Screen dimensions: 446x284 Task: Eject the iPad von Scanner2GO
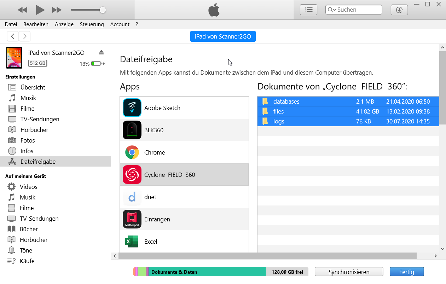[x=101, y=52]
